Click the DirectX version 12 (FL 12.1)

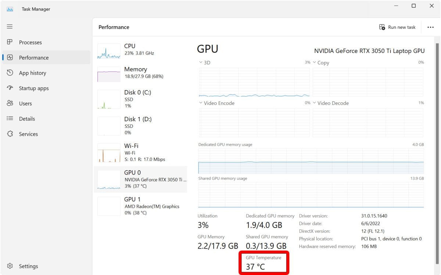373,231
